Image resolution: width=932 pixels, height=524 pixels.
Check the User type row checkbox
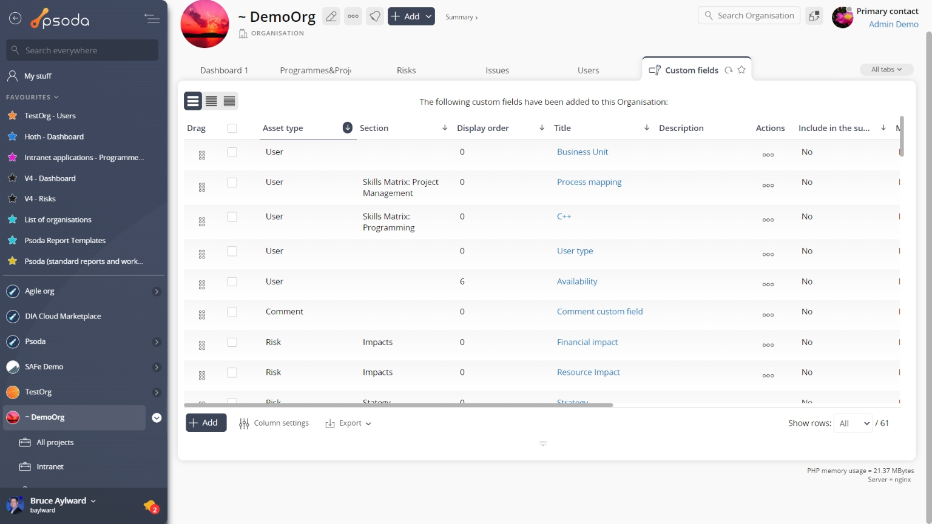pos(232,252)
